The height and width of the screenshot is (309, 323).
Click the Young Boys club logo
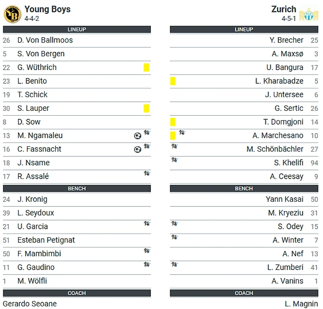tap(12, 14)
